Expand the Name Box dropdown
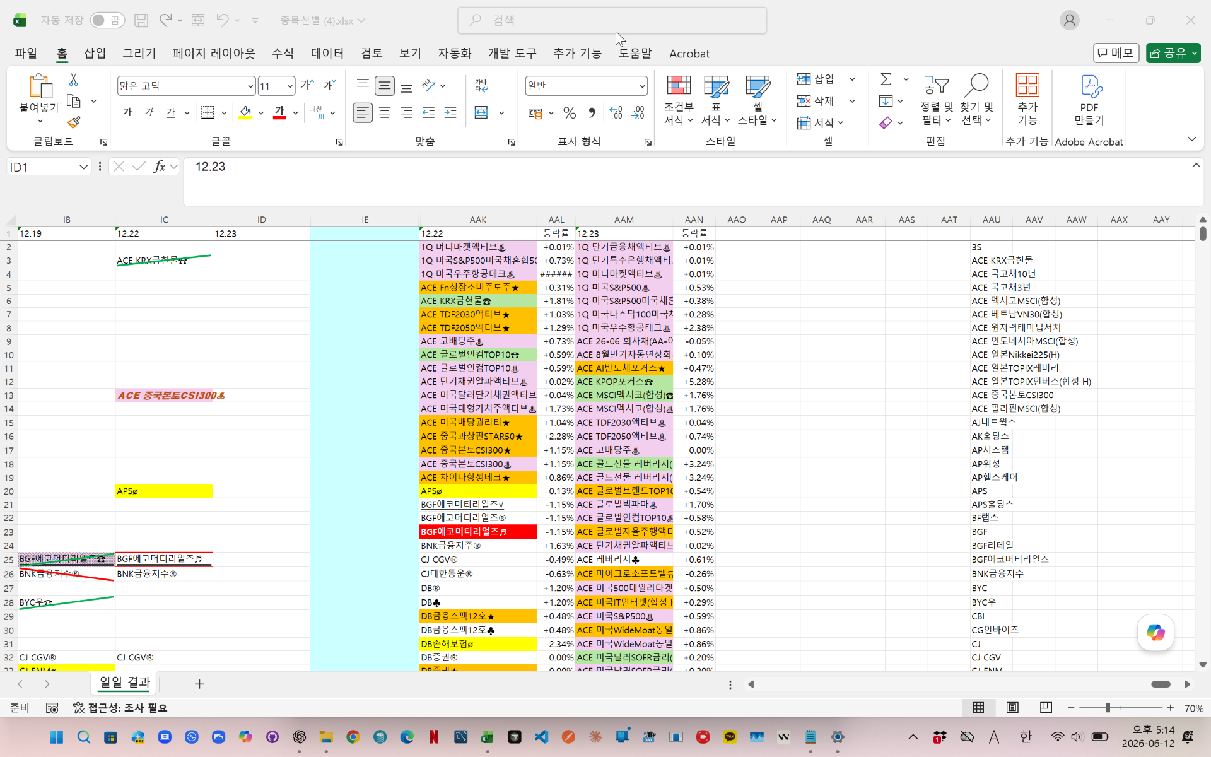1211x757 pixels. coord(83,167)
